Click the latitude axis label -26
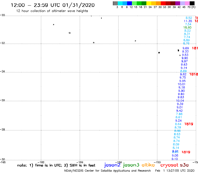Viewport: 198px width, 173px height. [2, 100]
